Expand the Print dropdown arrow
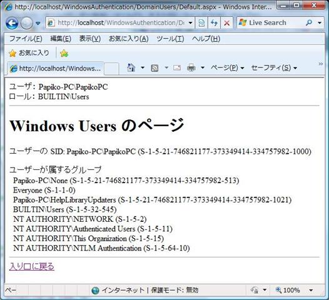 pyautogui.click(x=203, y=67)
